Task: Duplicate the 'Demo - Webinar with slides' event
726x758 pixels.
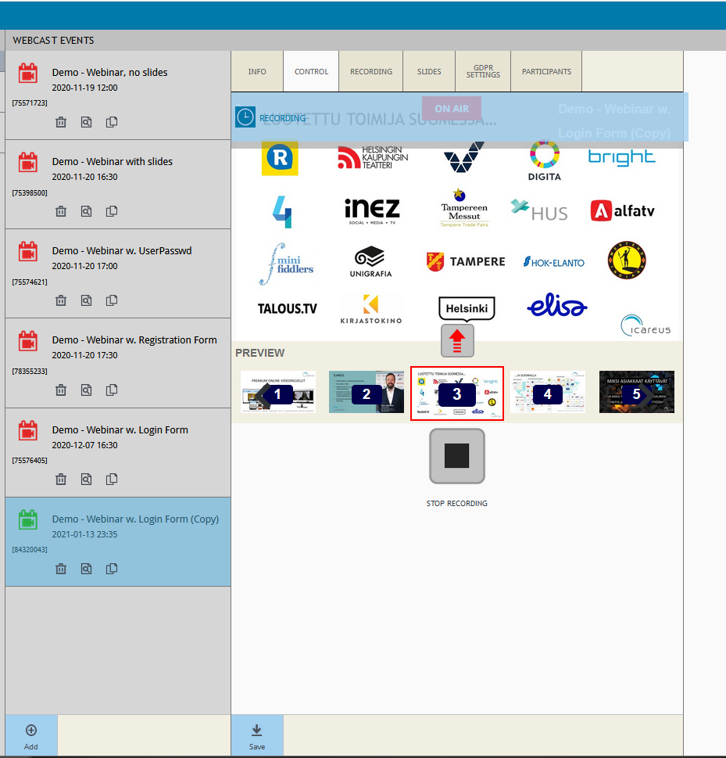Action: point(112,211)
